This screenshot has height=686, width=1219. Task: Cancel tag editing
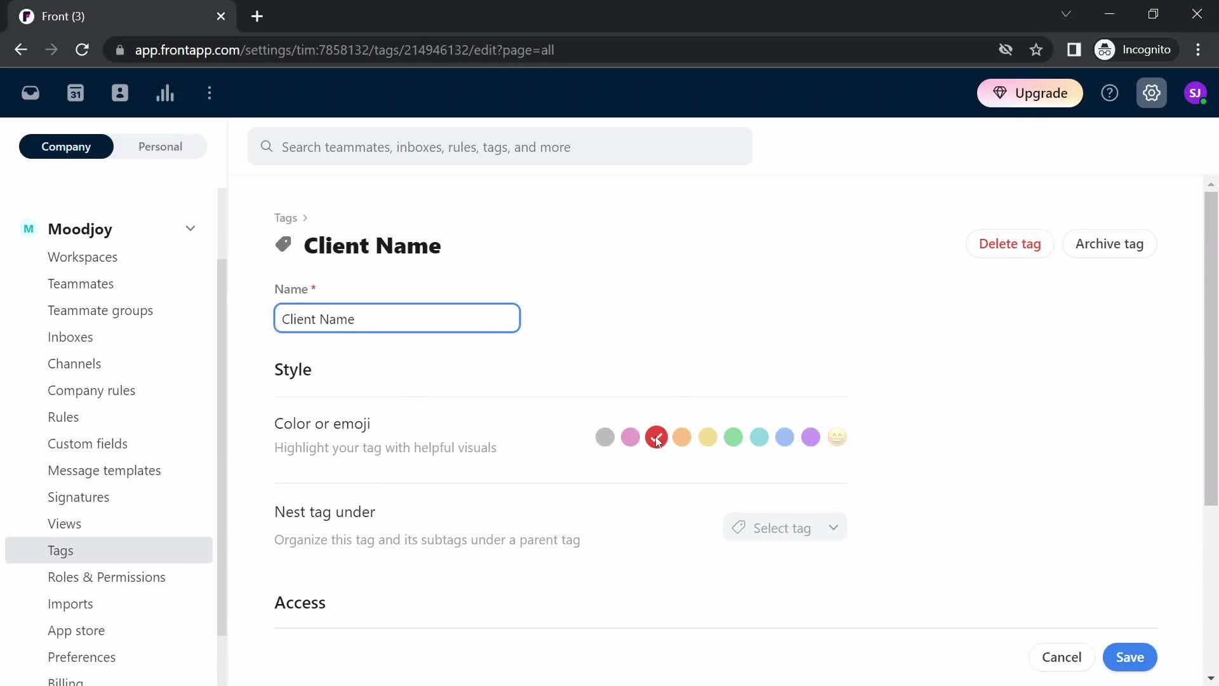click(x=1062, y=657)
